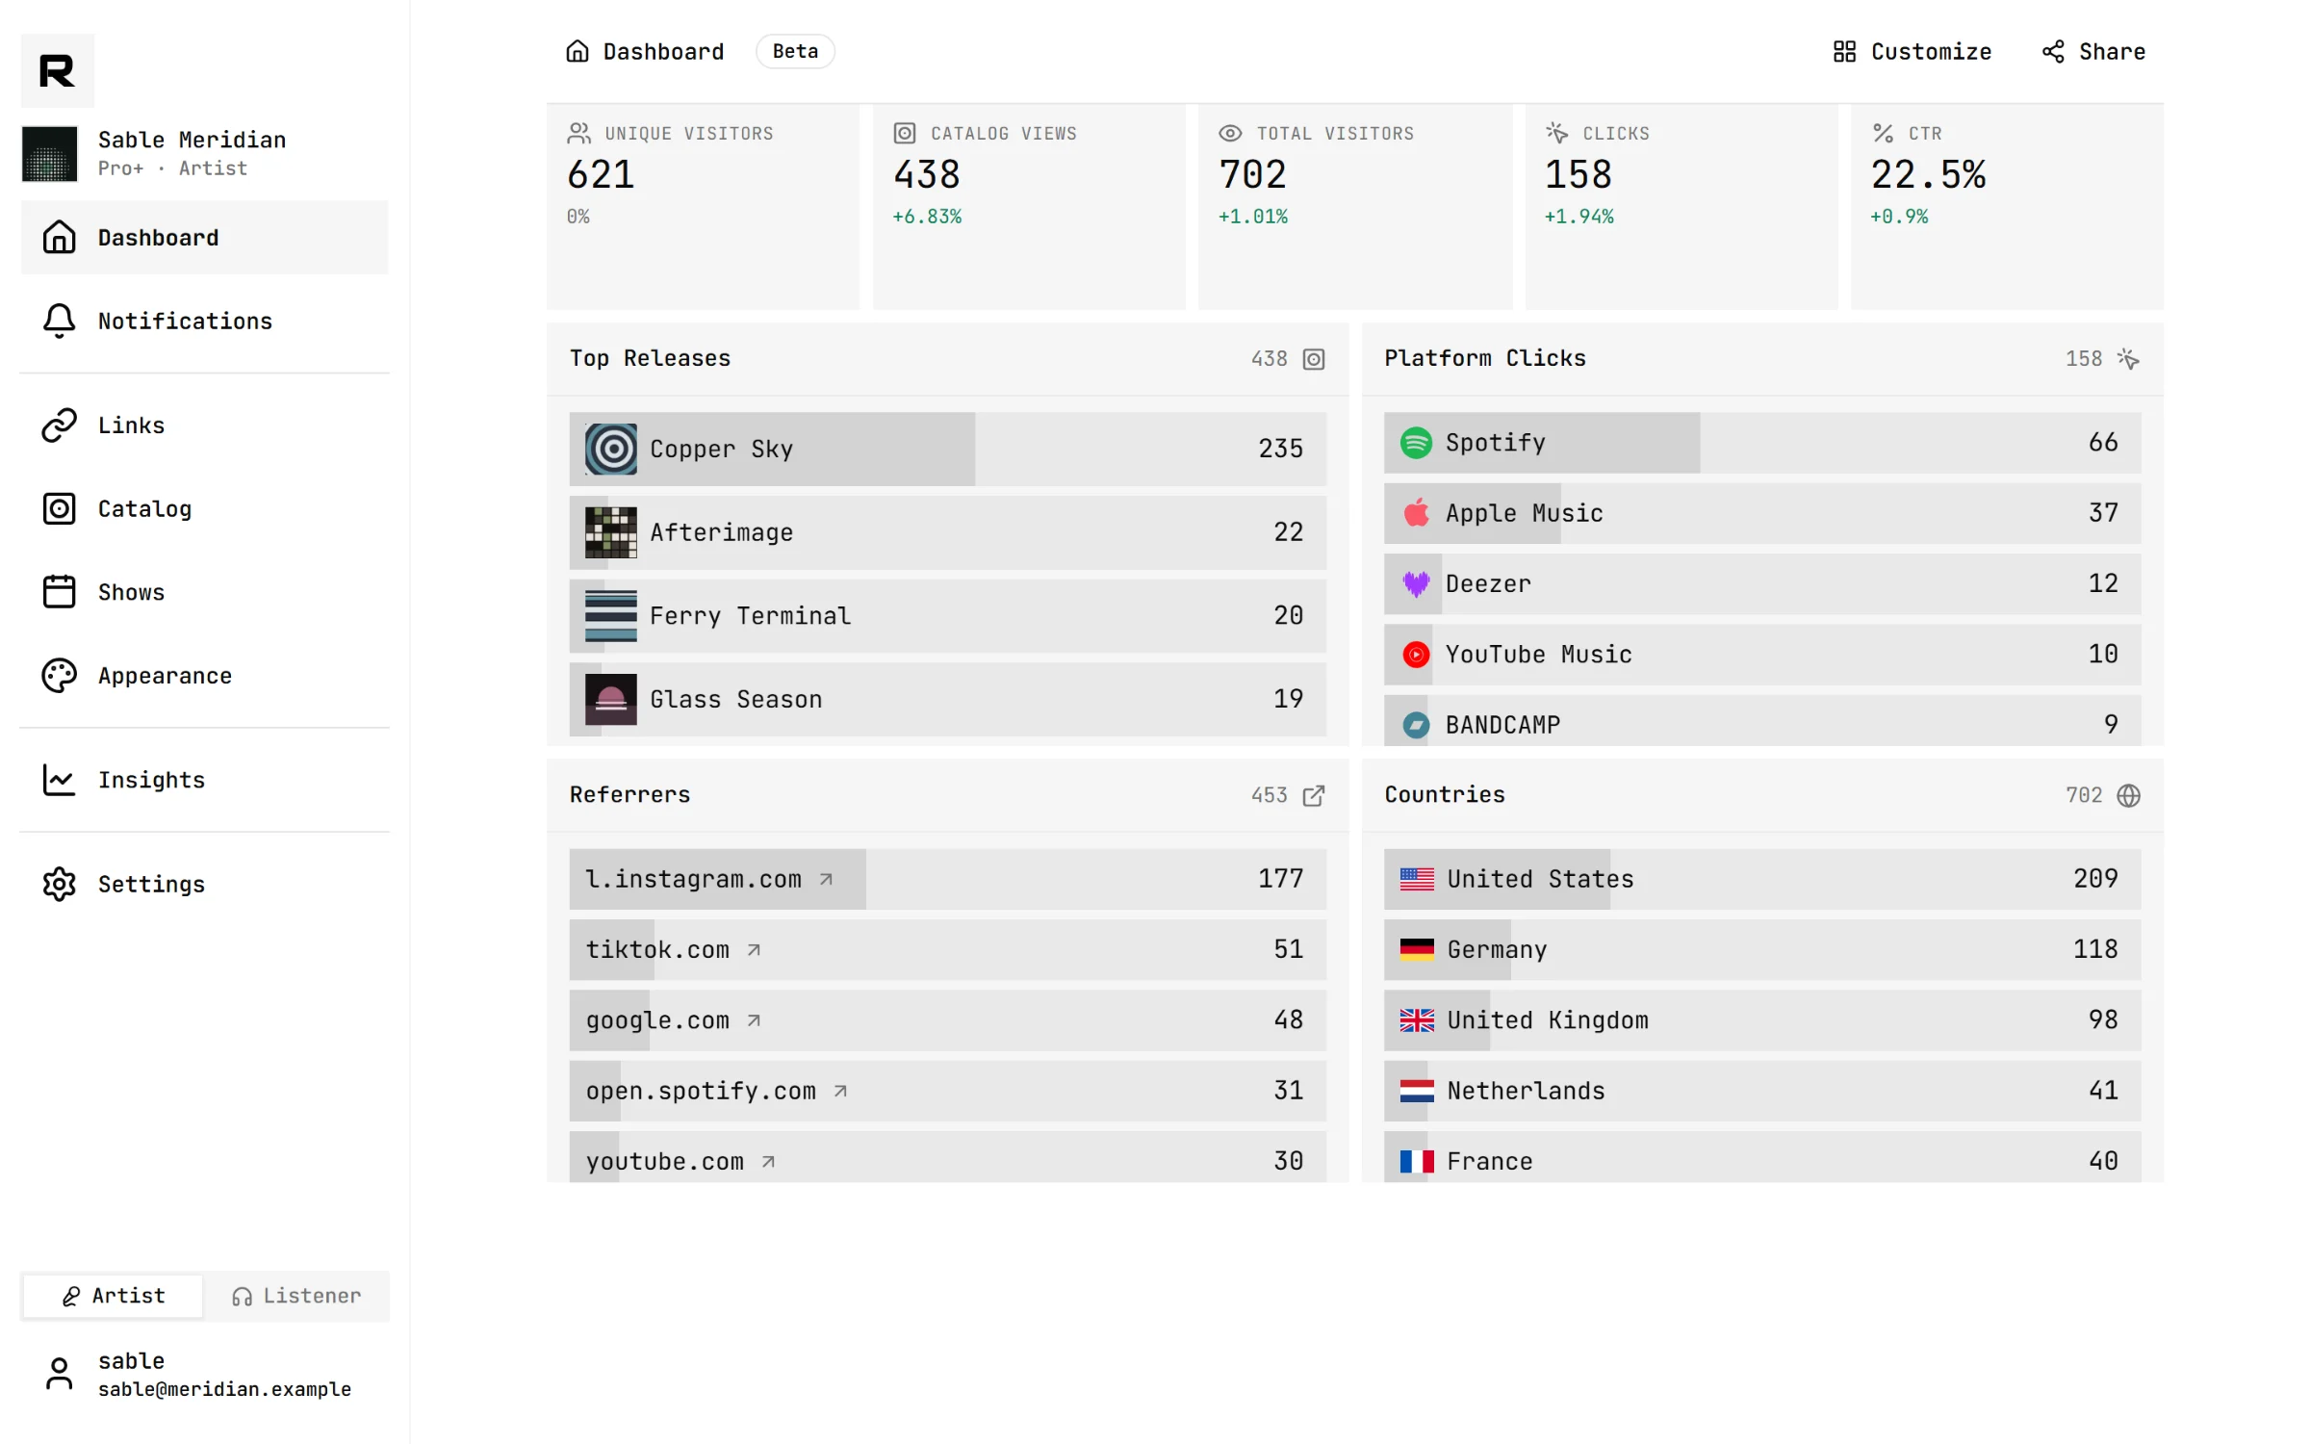Click the Sable Meridian profile avatar
The width and height of the screenshot is (2310, 1444).
(49, 153)
